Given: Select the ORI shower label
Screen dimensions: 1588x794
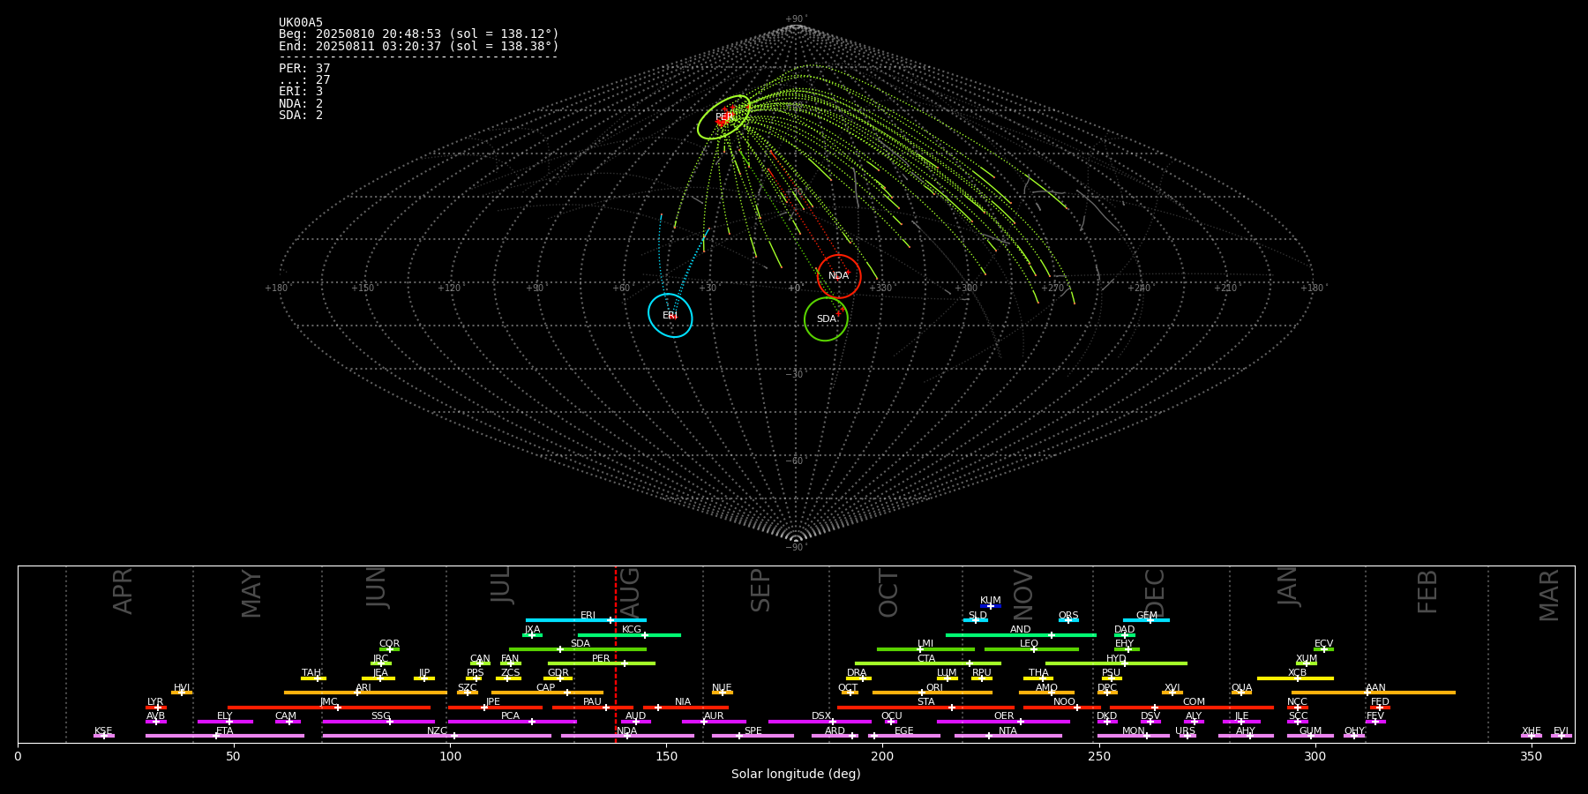Looking at the screenshot, I should coord(934,688).
